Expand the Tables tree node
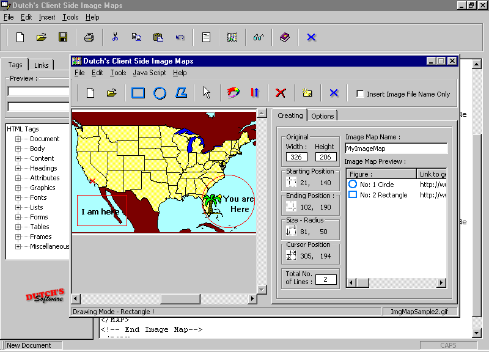 click(x=18, y=227)
